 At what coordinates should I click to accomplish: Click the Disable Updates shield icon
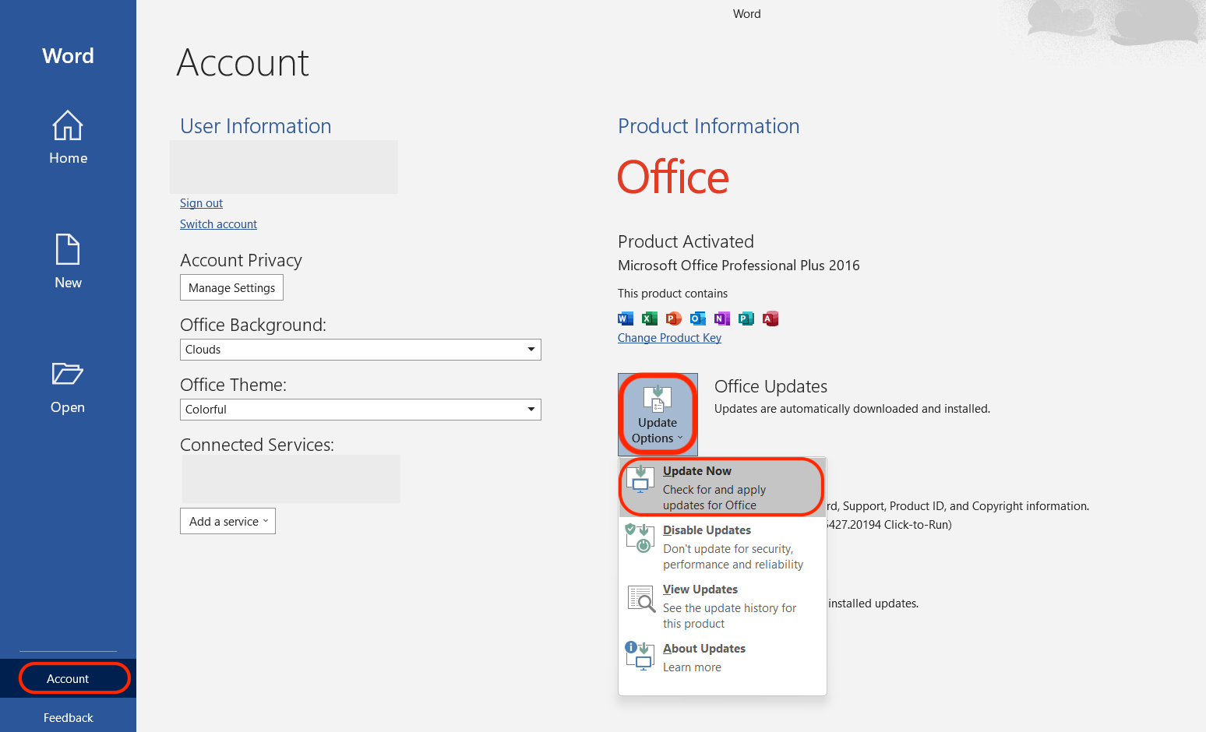point(639,538)
